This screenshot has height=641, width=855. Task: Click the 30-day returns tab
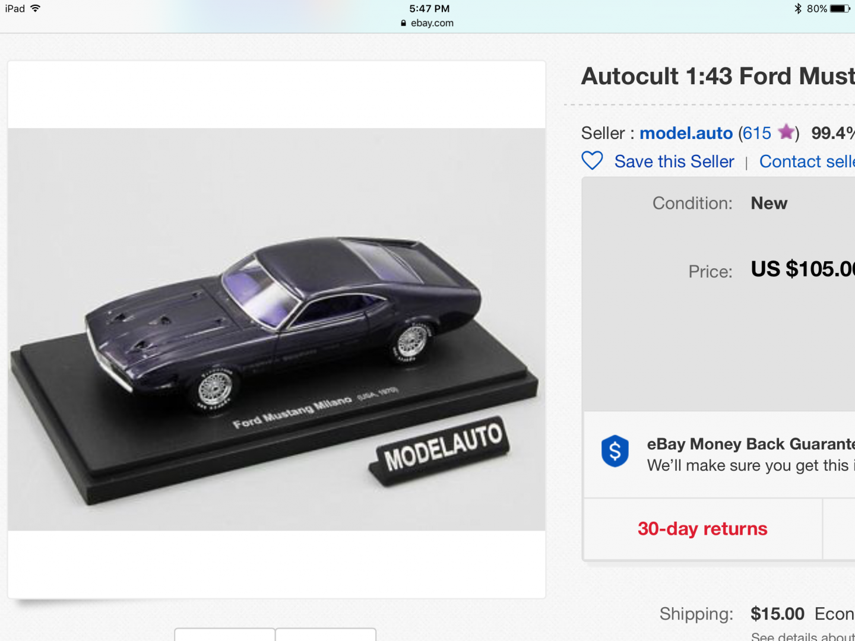(702, 529)
